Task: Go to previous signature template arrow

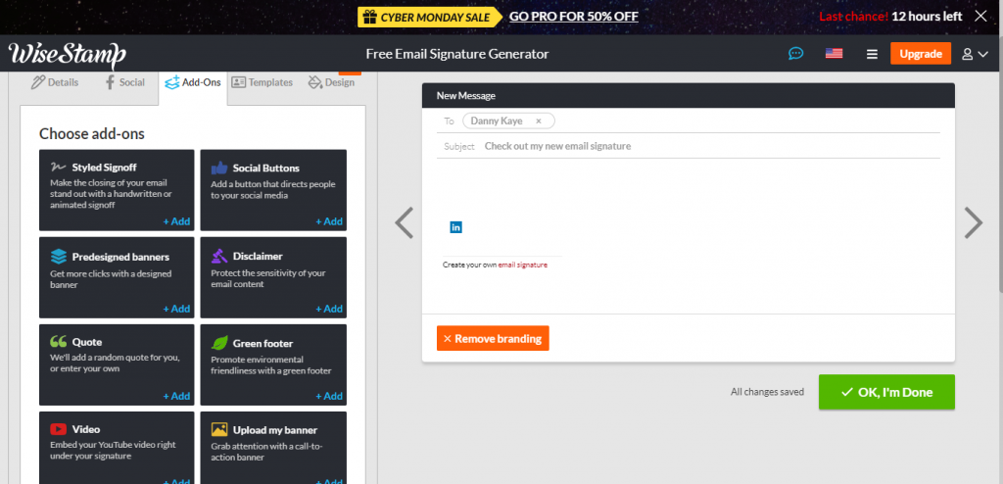Action: [405, 222]
